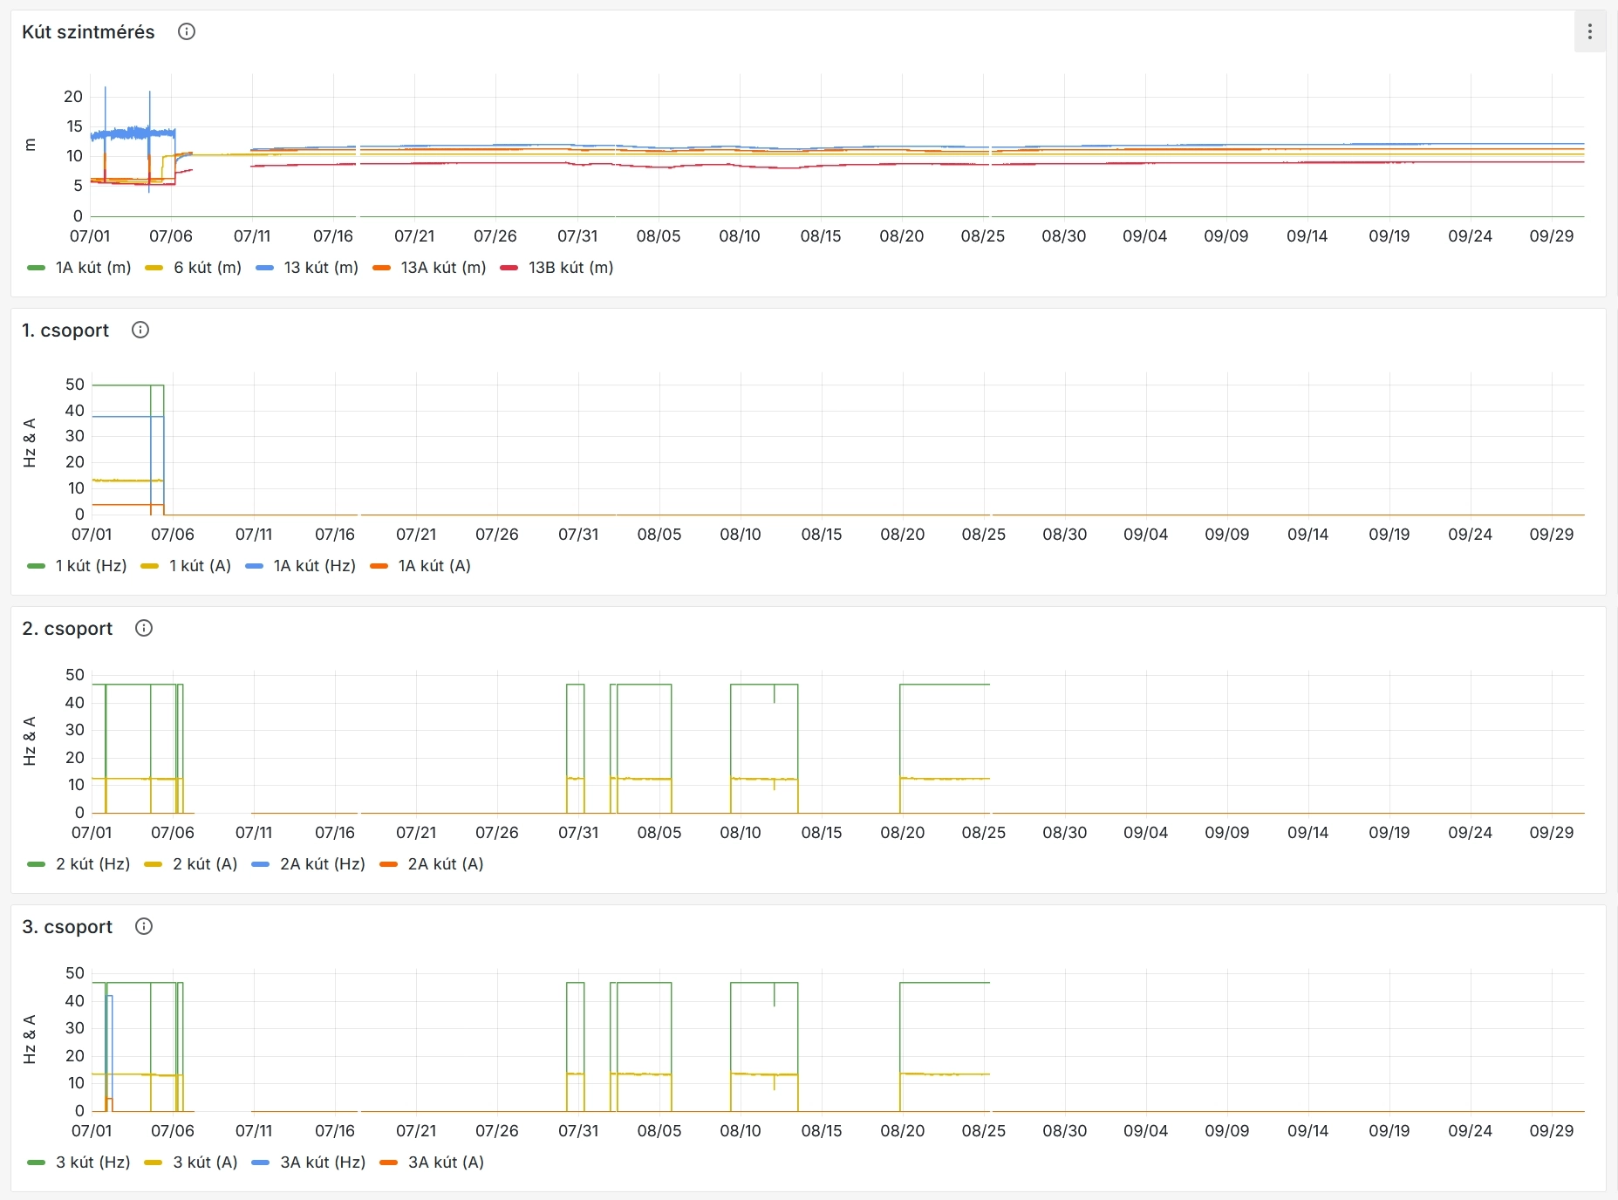
Task: Toggle 6 kút (m) series visibility
Action: coord(207,268)
